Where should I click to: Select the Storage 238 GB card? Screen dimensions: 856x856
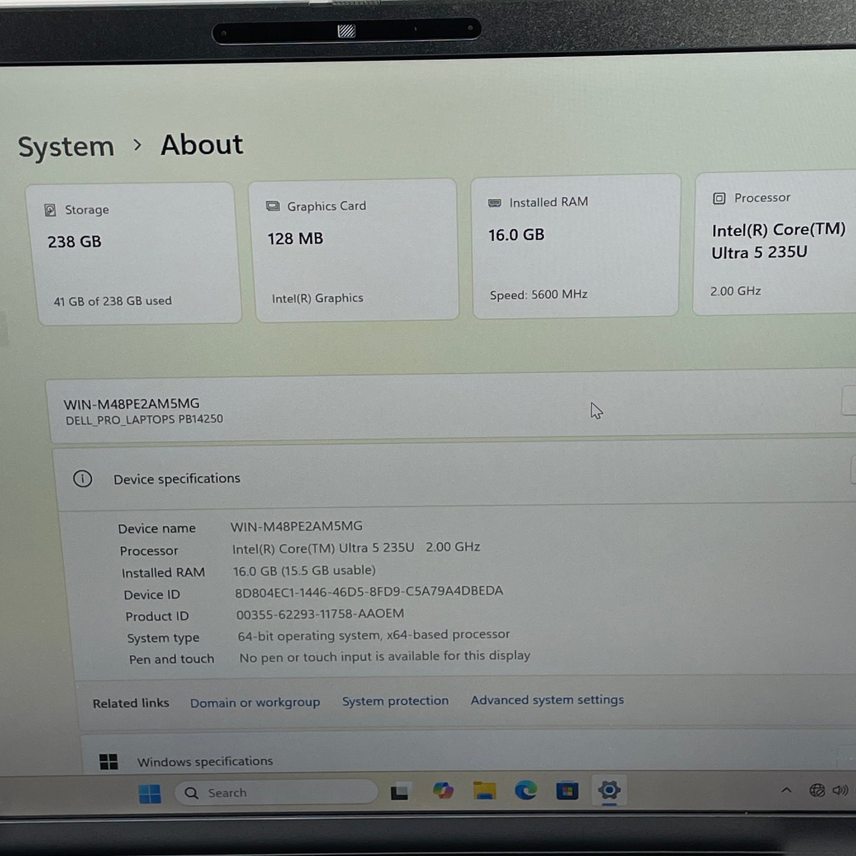134,254
